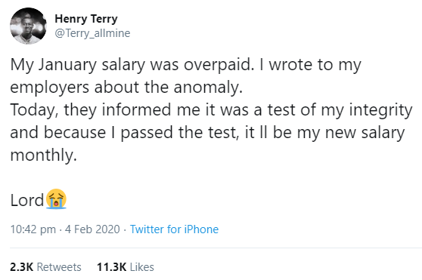This screenshot has width=422, height=280.
Task: Open Henry Terry's profile picture
Action: point(28,26)
